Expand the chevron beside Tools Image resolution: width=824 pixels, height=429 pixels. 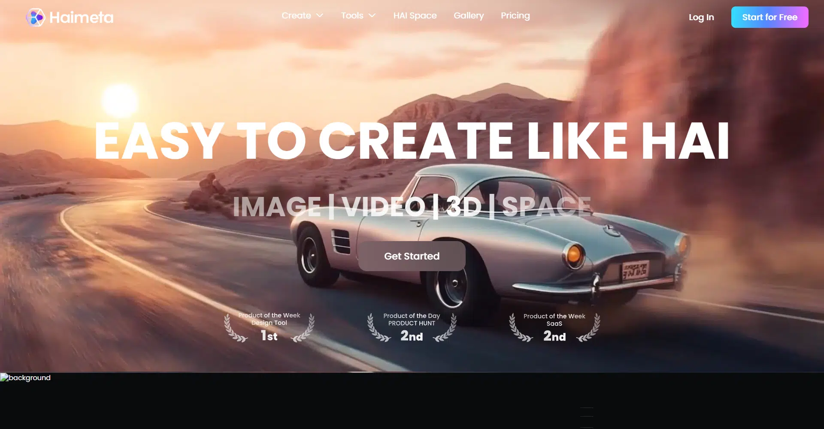(x=372, y=16)
